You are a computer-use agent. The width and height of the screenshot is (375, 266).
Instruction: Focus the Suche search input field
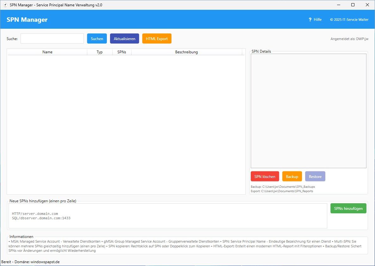pyautogui.click(x=52, y=38)
